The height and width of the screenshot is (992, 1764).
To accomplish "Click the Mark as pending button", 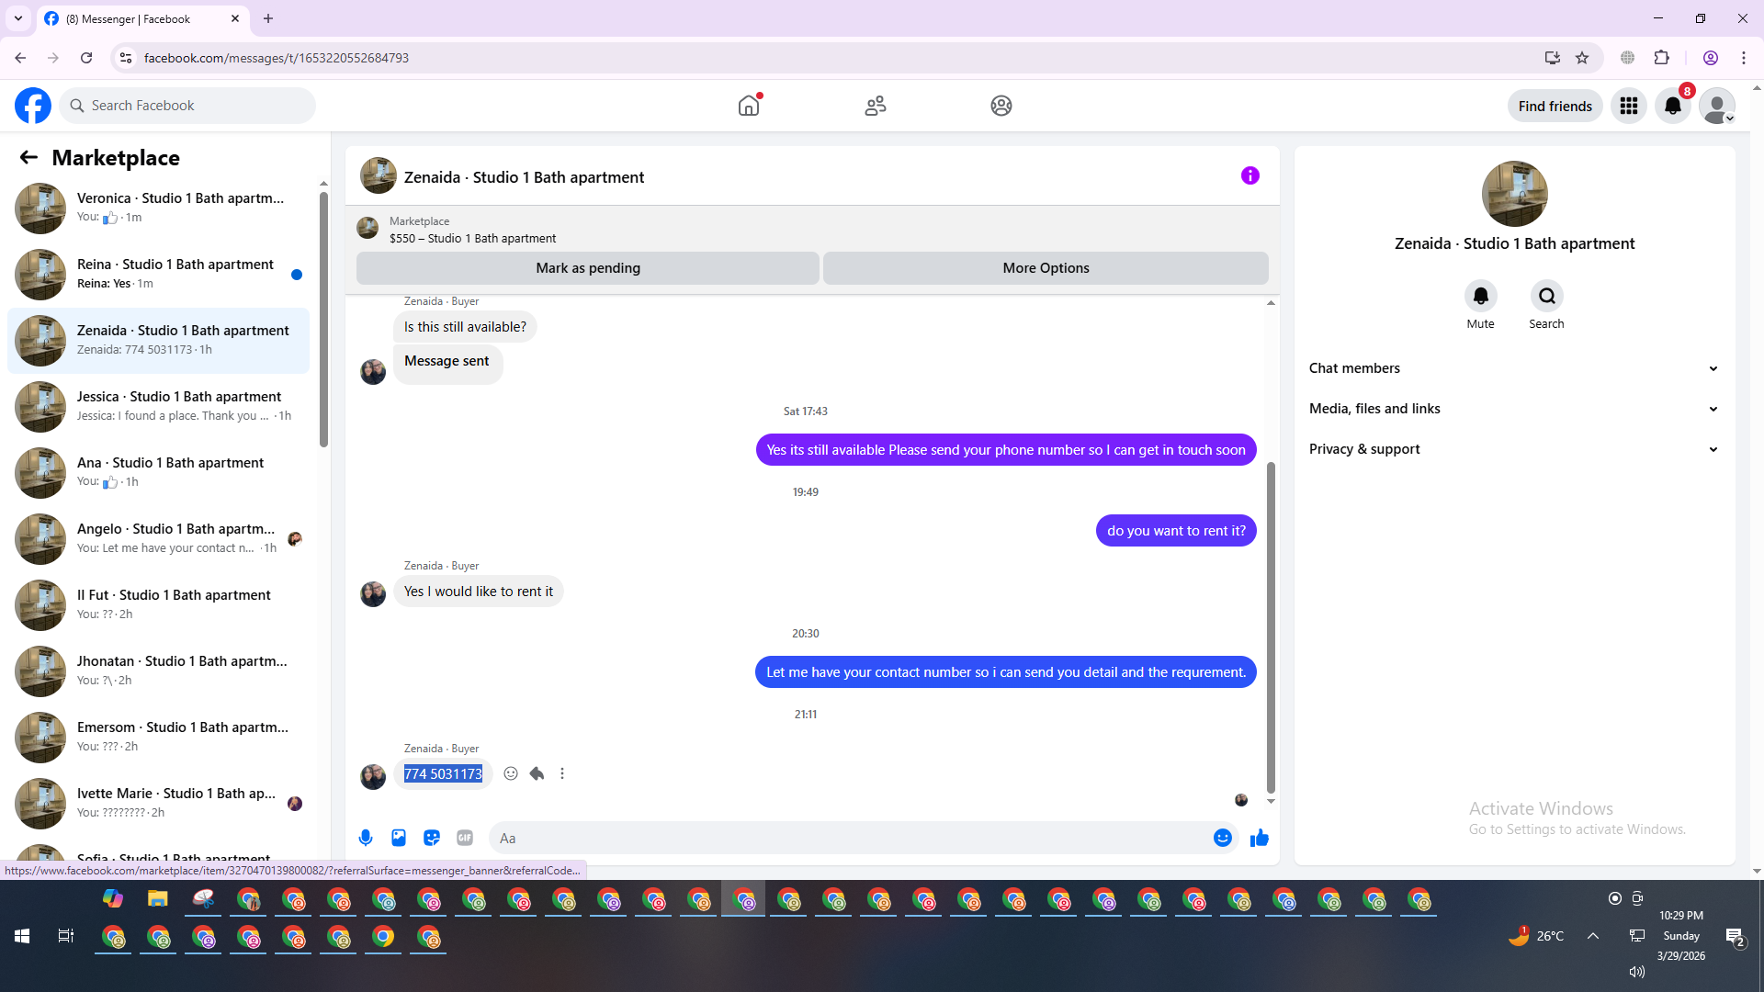I will (588, 268).
